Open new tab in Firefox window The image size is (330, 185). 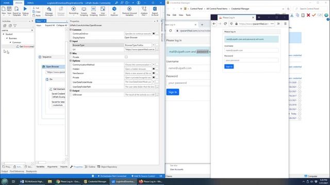pyautogui.click(x=259, y=17)
